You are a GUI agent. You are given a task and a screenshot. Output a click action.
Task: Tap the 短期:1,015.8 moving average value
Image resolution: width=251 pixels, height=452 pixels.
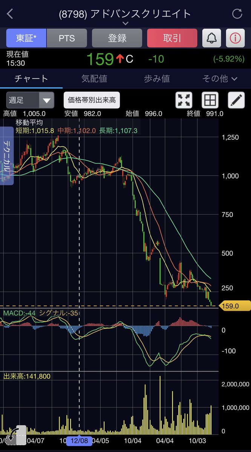pyautogui.click(x=35, y=131)
